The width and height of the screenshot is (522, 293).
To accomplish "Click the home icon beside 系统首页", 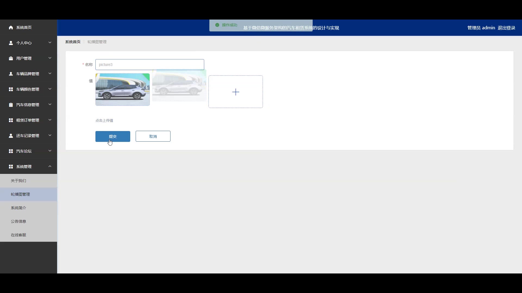I will (11, 27).
